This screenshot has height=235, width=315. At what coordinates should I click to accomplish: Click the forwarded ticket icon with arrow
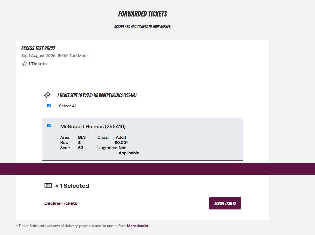coord(47,95)
